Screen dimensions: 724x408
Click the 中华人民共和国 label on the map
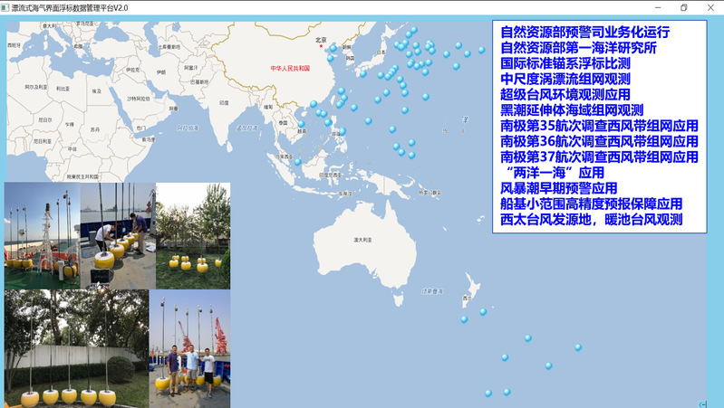tap(291, 68)
